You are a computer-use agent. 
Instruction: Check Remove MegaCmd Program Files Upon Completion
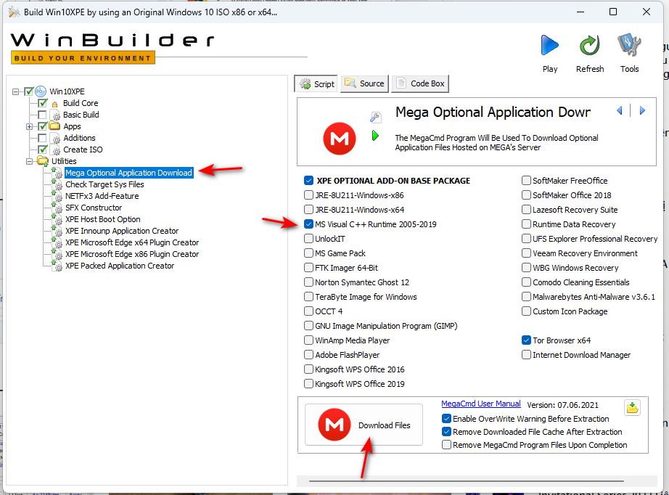tap(446, 445)
